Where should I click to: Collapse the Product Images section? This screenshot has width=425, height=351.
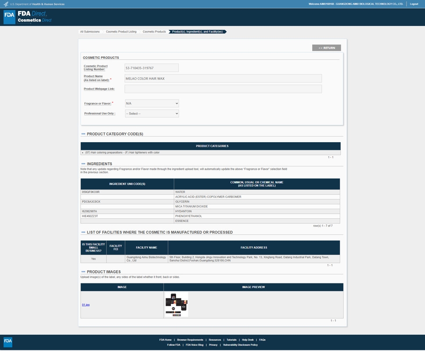click(x=83, y=272)
